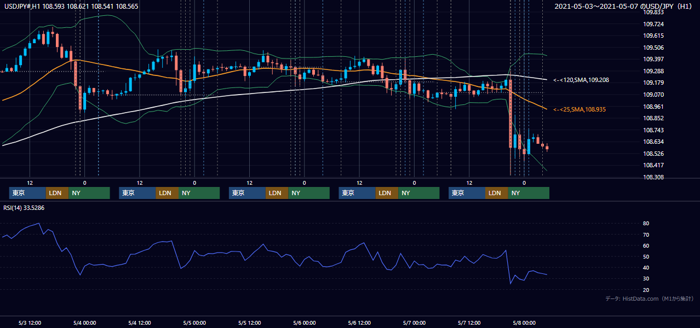
Task: Select the 25 SMA 108.935 label
Action: tap(581, 109)
